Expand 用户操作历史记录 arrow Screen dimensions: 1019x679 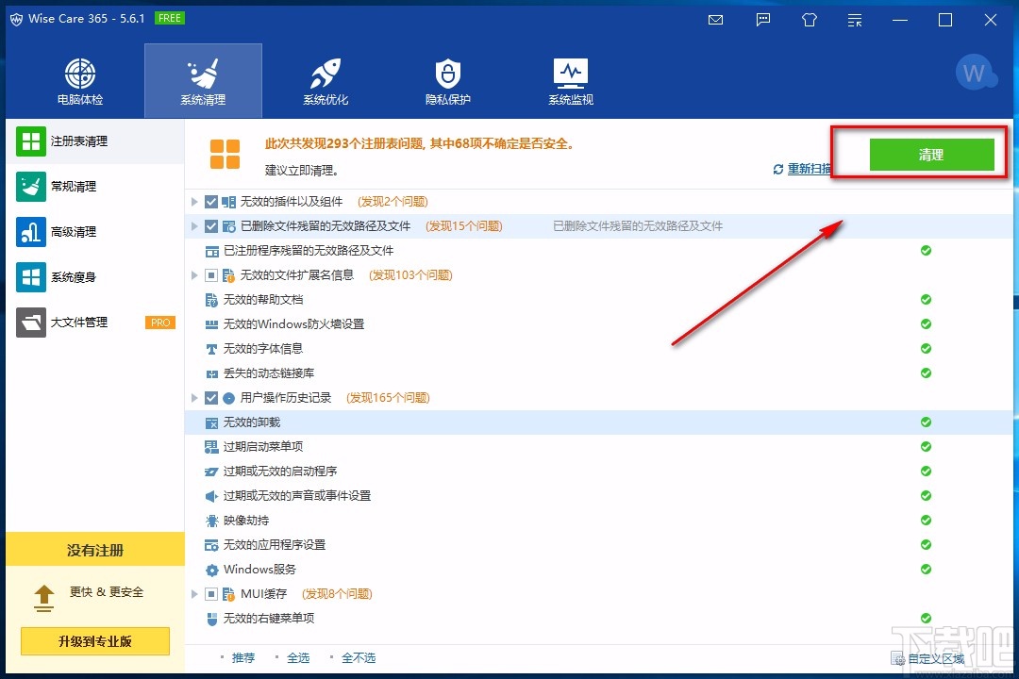coord(194,398)
